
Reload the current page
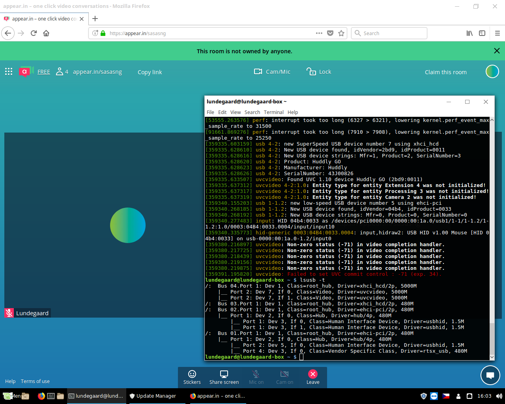click(x=34, y=33)
